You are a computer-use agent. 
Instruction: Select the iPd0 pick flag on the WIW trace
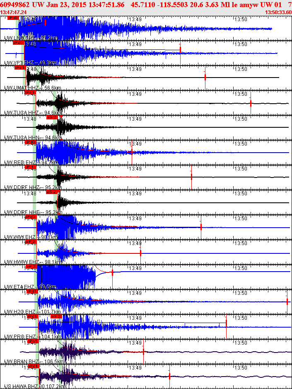click(x=31, y=217)
